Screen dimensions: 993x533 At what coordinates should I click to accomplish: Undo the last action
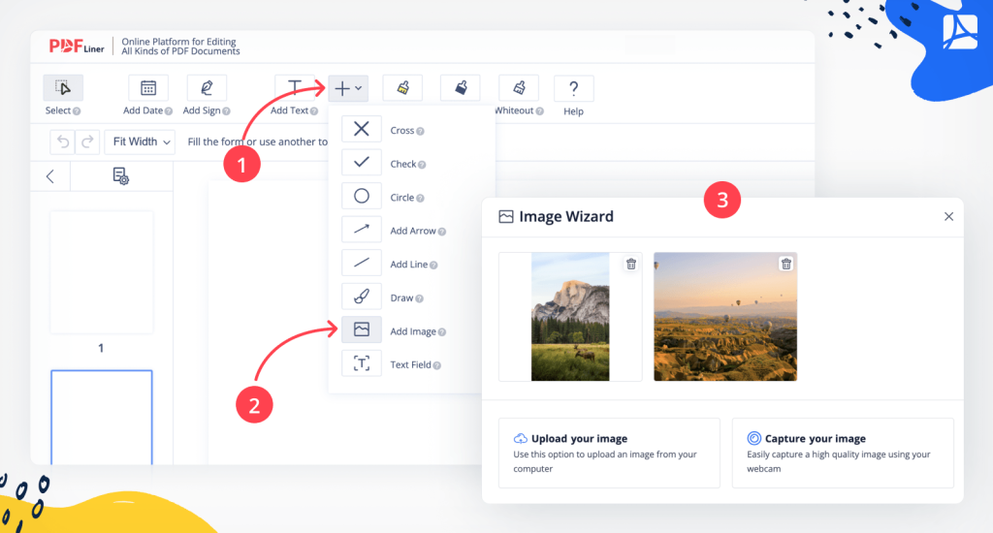(63, 141)
